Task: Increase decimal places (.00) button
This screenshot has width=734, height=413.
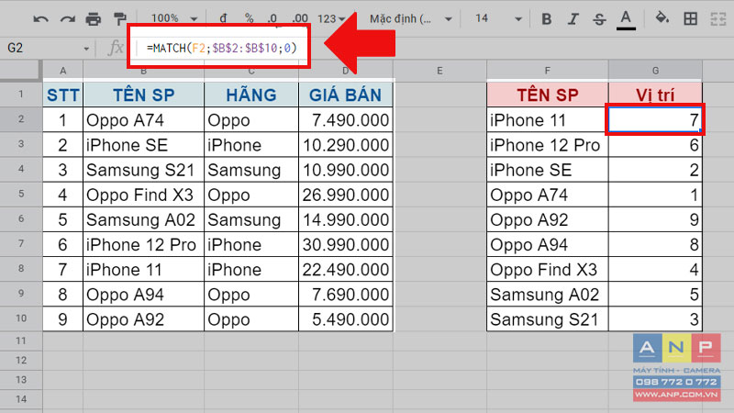Action: (300, 18)
